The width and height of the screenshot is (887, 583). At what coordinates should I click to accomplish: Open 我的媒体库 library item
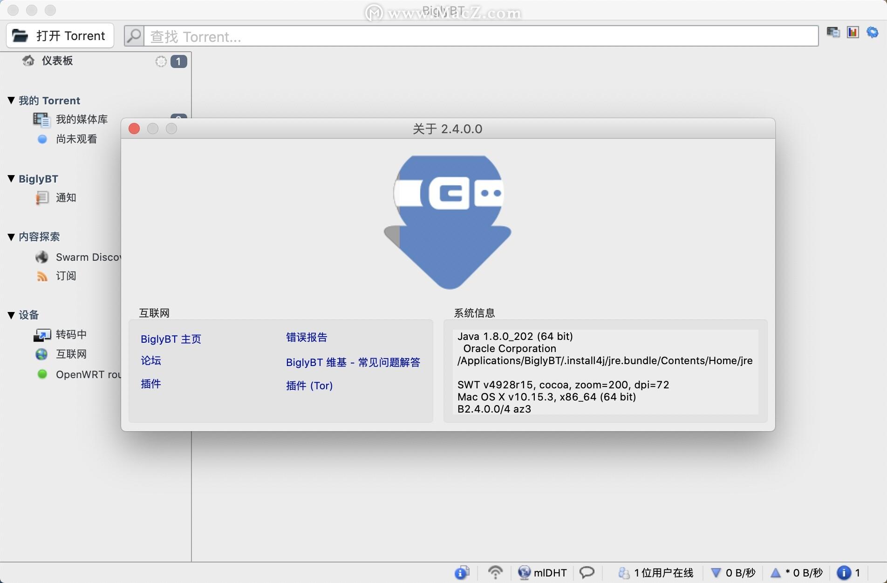pos(82,119)
